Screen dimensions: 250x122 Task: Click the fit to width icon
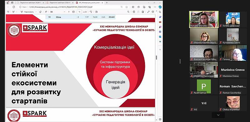tap(73, 12)
